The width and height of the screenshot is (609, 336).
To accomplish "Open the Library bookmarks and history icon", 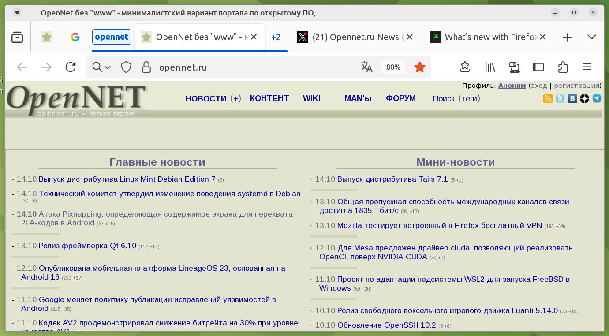I will [x=490, y=67].
